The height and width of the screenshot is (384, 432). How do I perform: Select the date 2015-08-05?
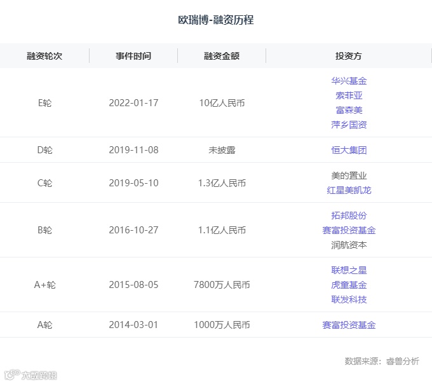coord(133,285)
